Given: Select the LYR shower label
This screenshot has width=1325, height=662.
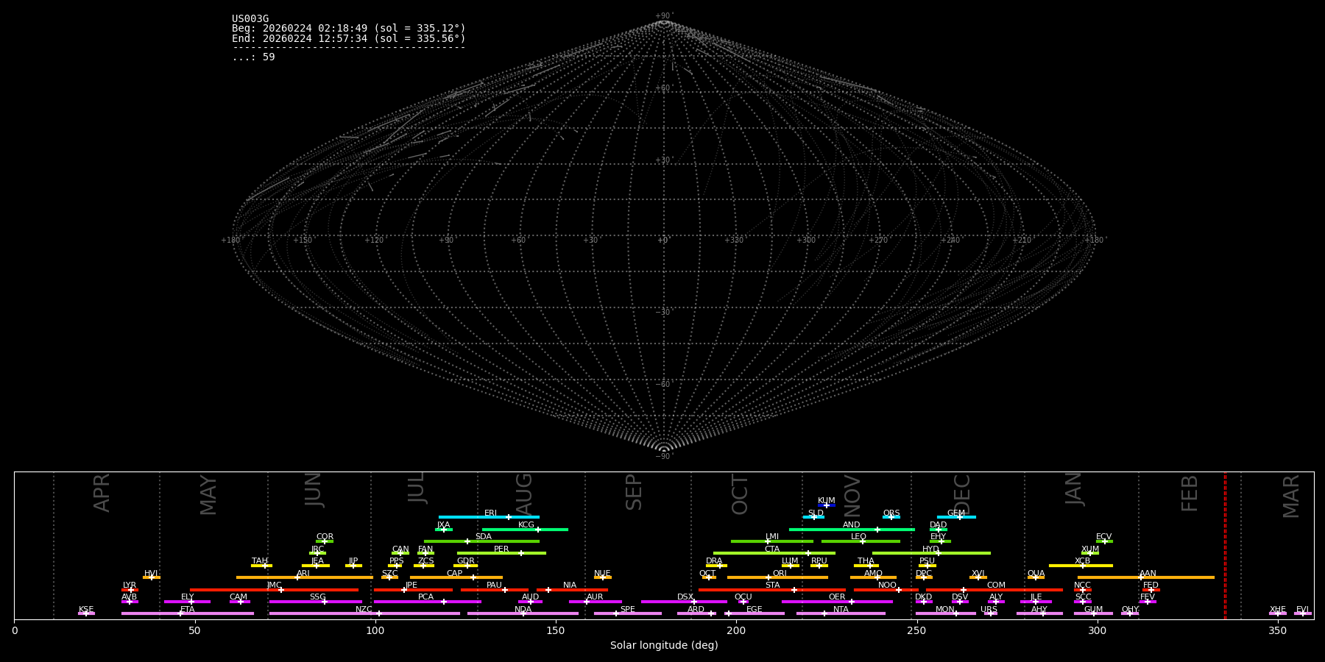Looking at the screenshot, I should tap(130, 585).
